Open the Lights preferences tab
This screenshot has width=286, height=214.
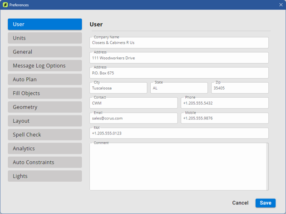[x=45, y=176]
